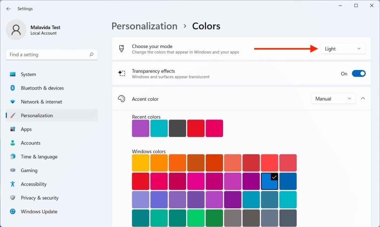Click the Accessibility figure icon

coord(13,184)
